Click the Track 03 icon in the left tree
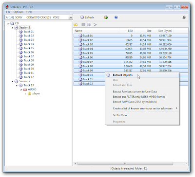This screenshot has height=177, width=195. 20,40
